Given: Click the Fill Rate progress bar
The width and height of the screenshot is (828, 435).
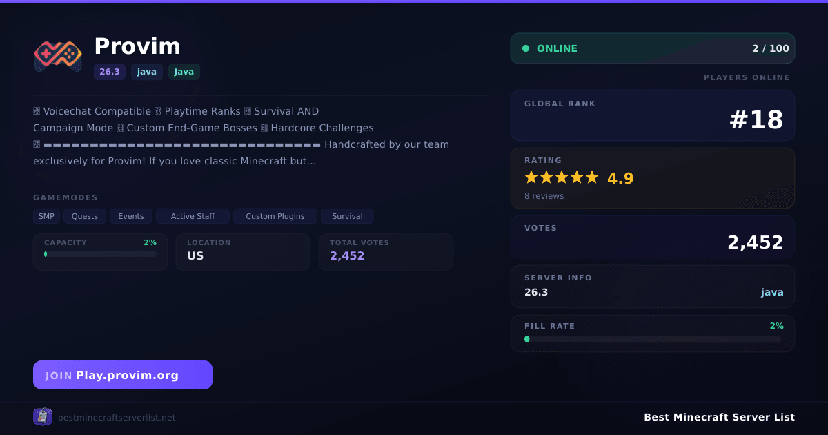Looking at the screenshot, I should click(653, 339).
